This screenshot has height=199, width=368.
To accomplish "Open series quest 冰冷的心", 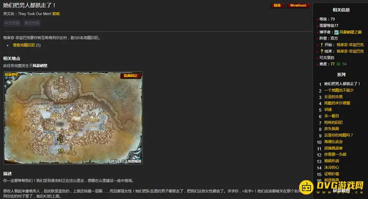I will point(331,167).
